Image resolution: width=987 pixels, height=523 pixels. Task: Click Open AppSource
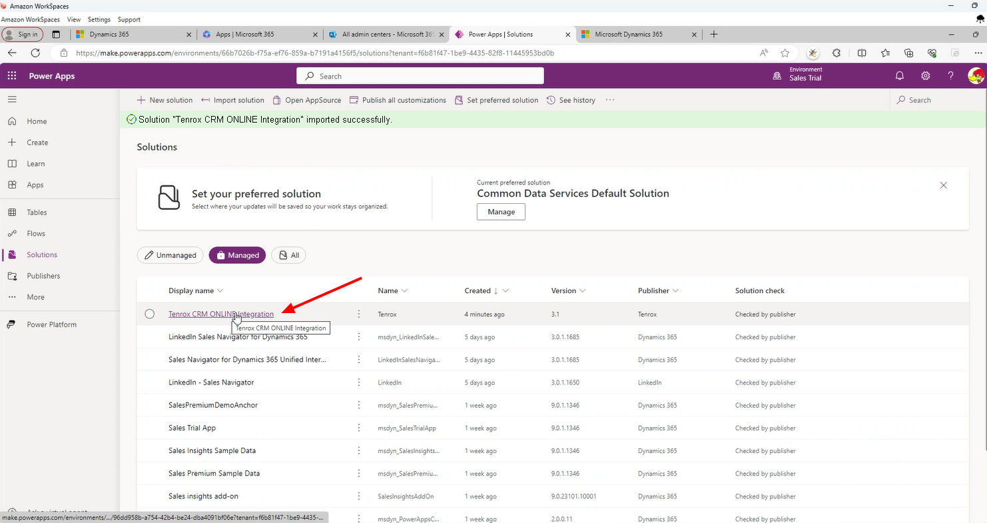tap(306, 100)
